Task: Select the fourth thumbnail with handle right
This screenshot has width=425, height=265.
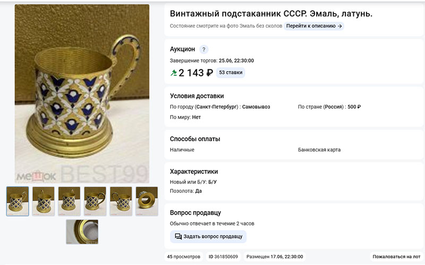Action: click(95, 201)
